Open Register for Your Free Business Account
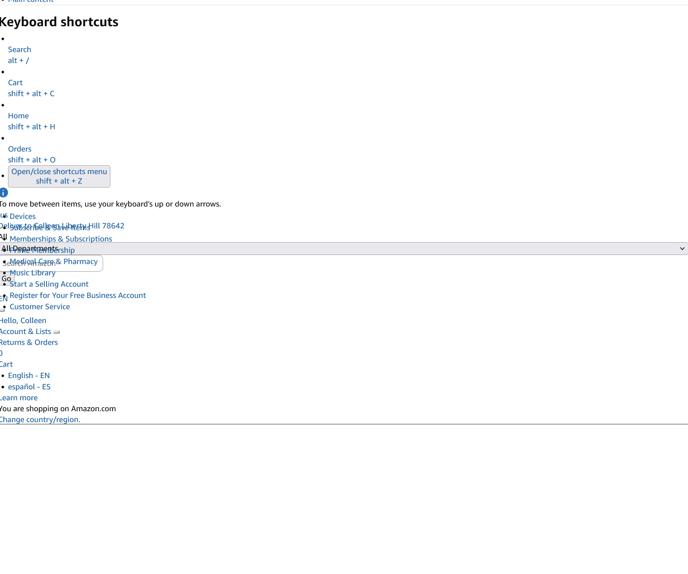 tap(78, 295)
